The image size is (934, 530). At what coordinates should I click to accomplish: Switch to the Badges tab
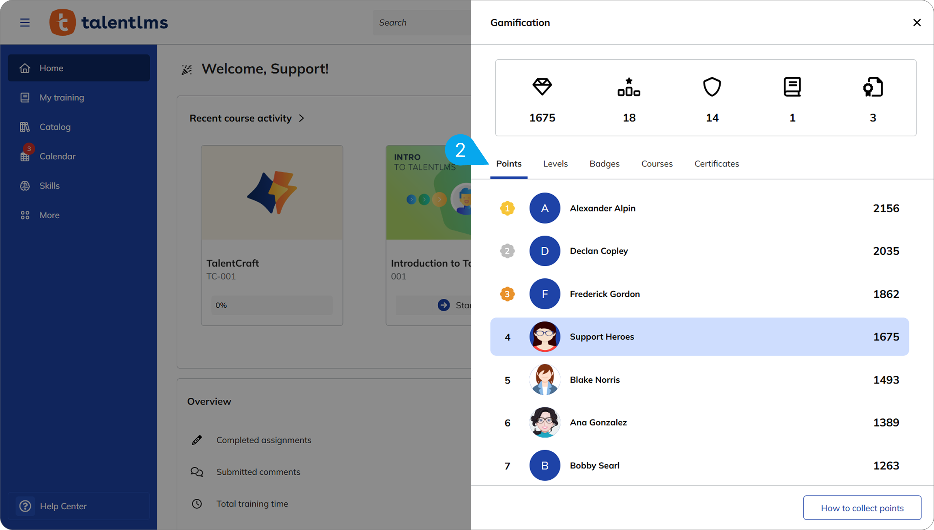(605, 164)
